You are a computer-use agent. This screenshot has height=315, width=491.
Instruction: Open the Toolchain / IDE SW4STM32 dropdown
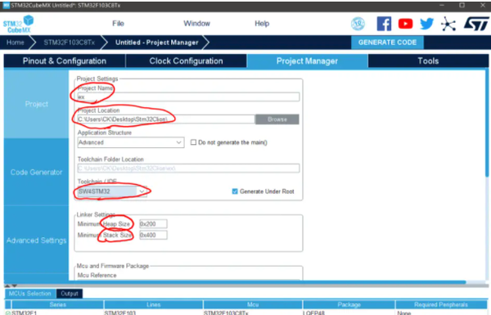click(112, 191)
